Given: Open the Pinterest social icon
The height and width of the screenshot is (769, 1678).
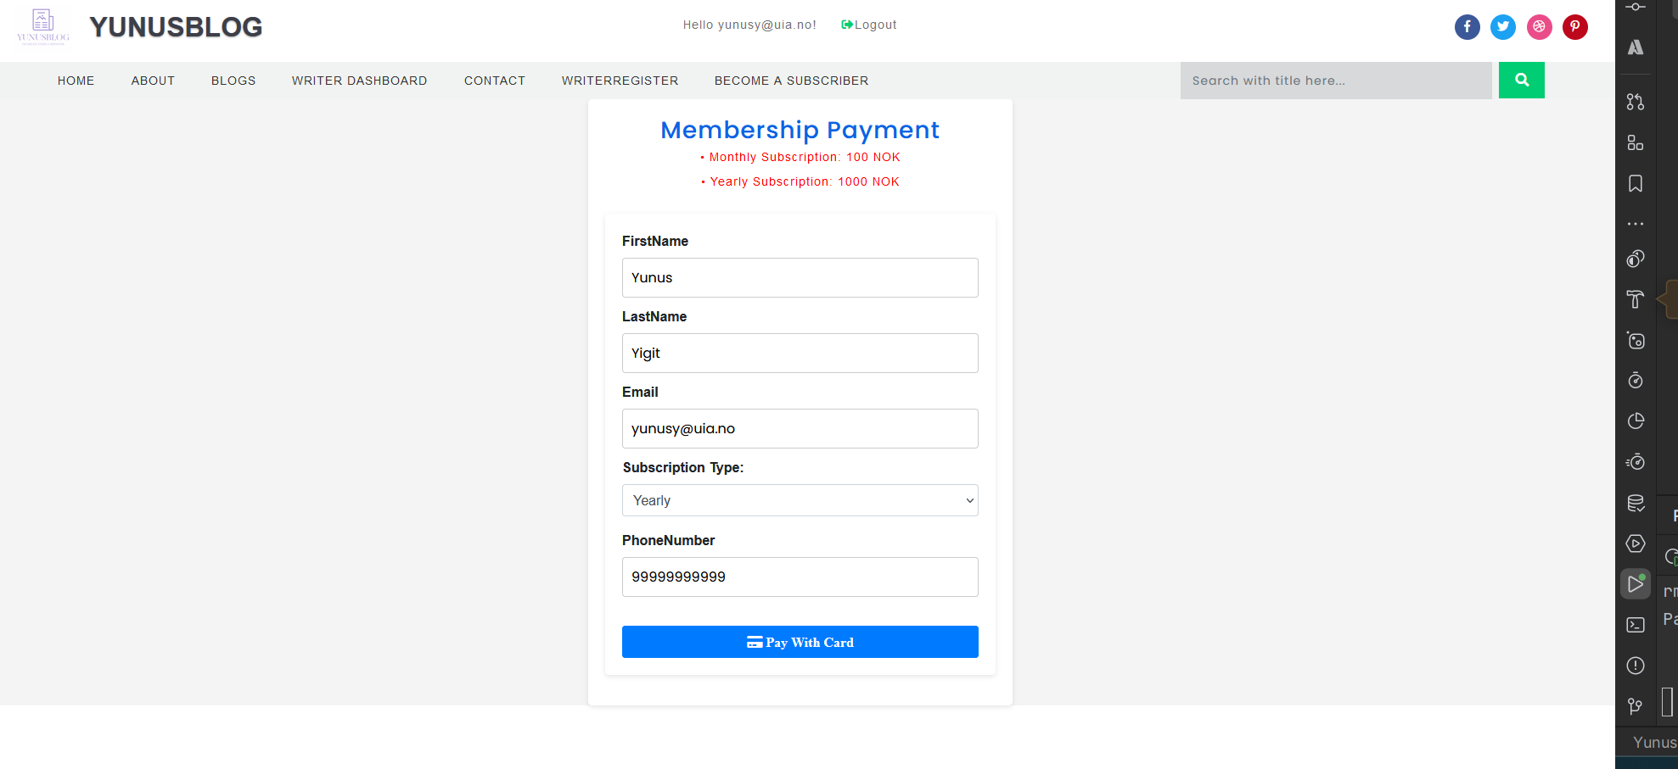Looking at the screenshot, I should coord(1574,27).
